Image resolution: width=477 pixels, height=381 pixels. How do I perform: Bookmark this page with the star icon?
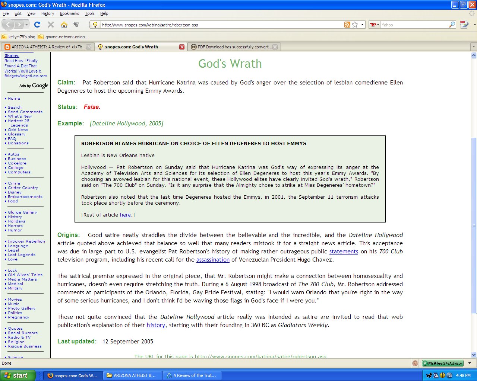coord(355,25)
